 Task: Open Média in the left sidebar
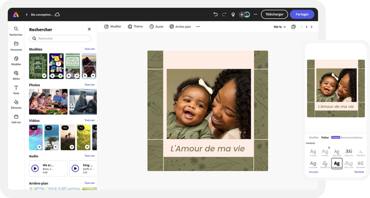pyautogui.click(x=16, y=75)
